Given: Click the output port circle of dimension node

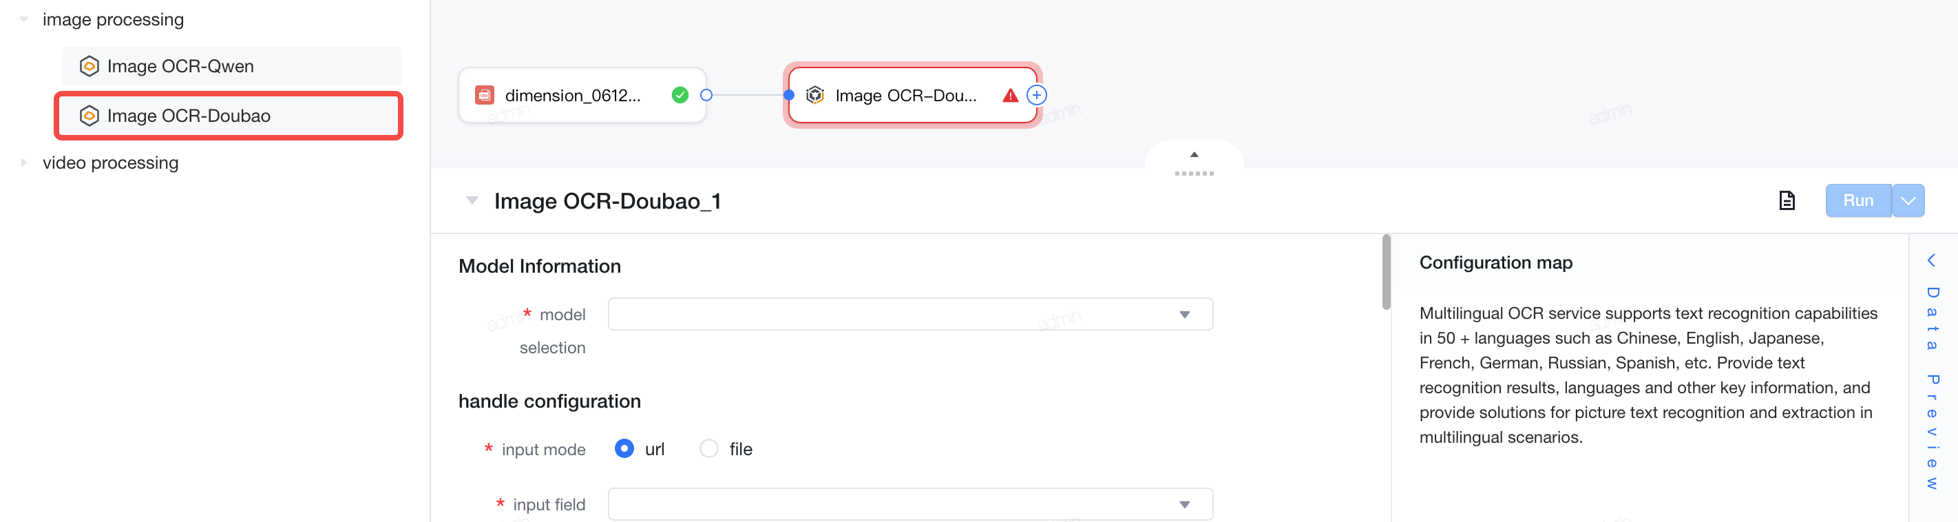Looking at the screenshot, I should coord(706,95).
